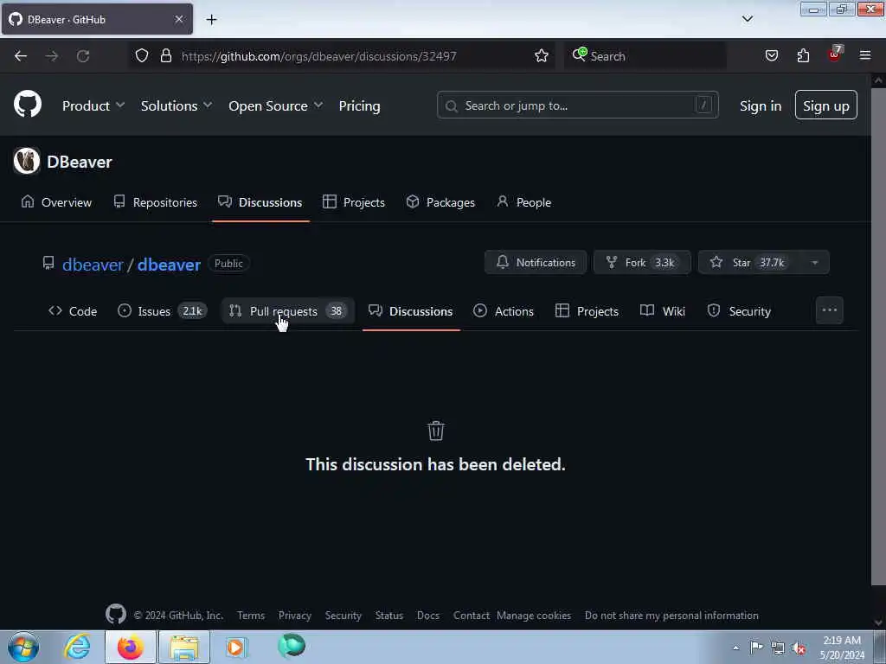Switch to the Security tab
This screenshot has height=664, width=886.
point(739,311)
